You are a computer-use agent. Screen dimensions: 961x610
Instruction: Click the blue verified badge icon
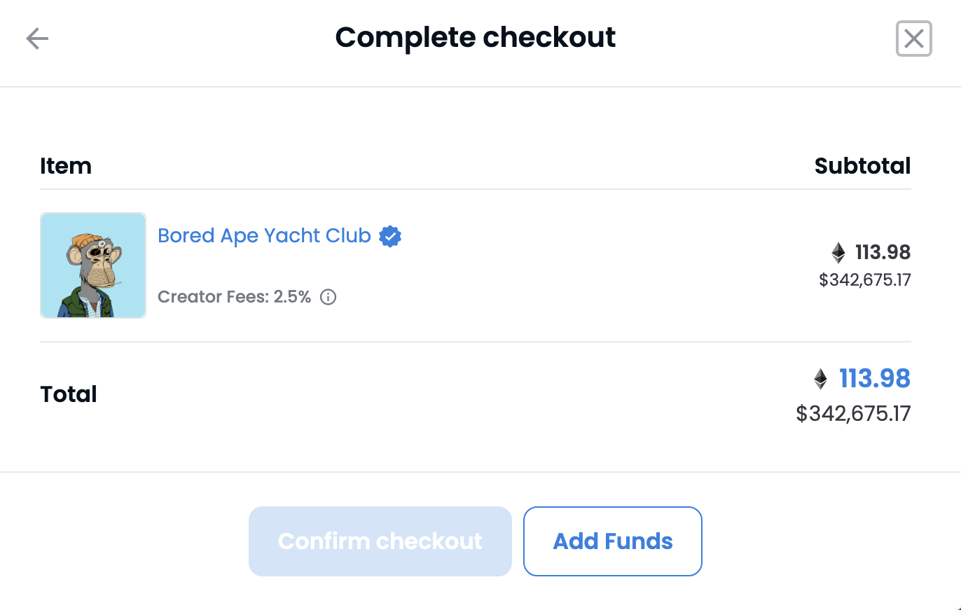390,237
